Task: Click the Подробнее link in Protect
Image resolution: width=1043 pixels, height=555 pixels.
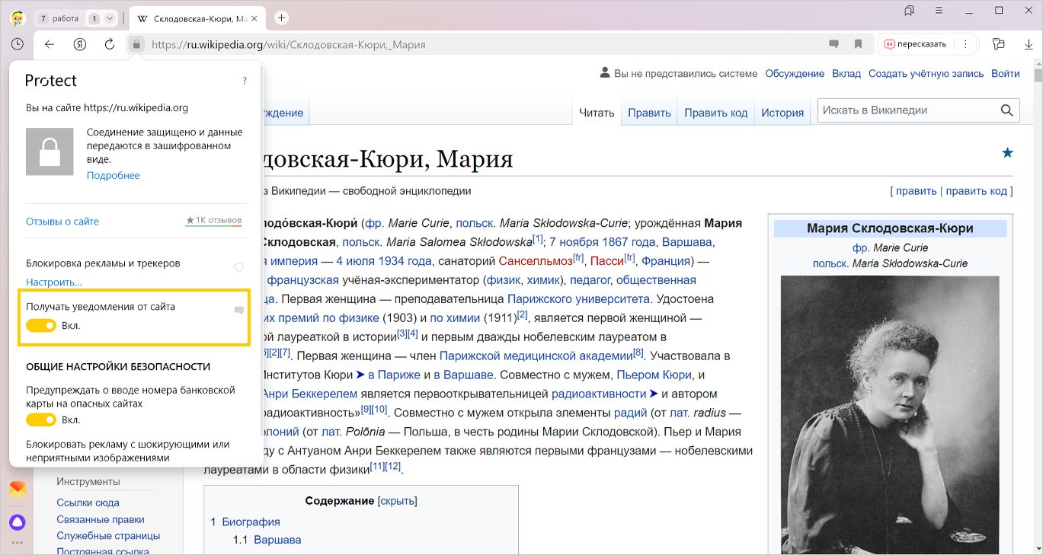Action: point(113,175)
